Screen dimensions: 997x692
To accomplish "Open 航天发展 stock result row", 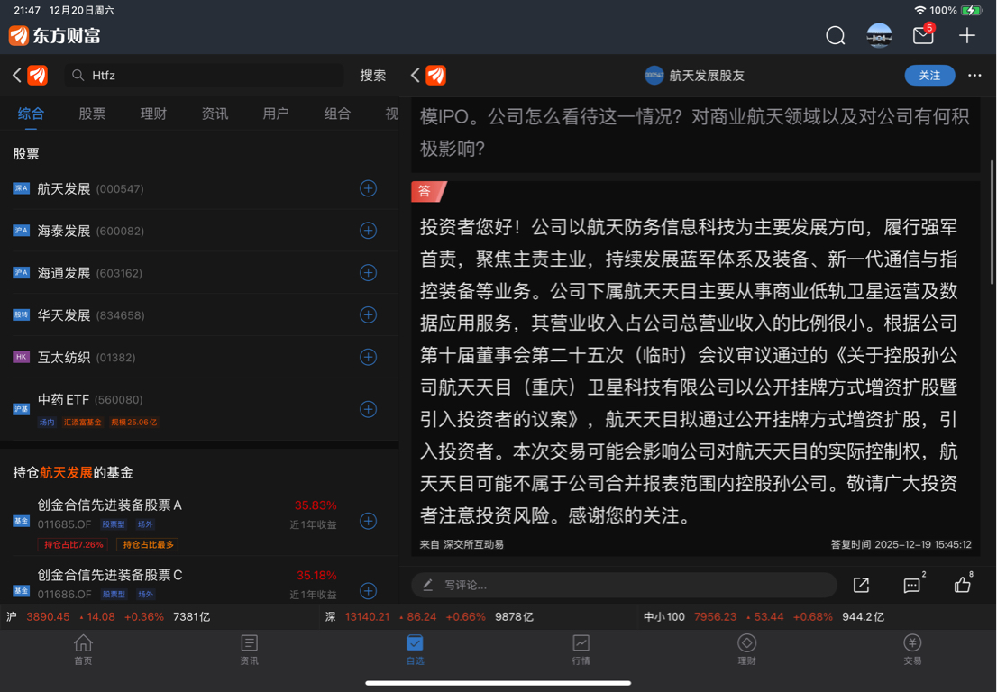I will [x=199, y=188].
